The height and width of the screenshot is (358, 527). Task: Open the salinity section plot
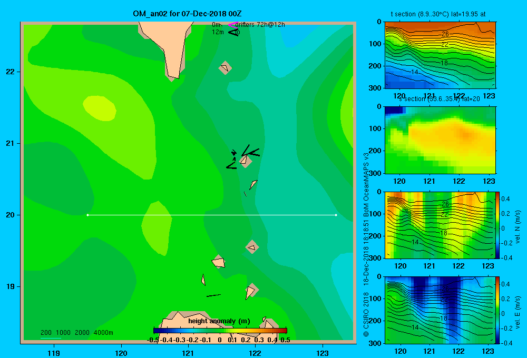440,140
